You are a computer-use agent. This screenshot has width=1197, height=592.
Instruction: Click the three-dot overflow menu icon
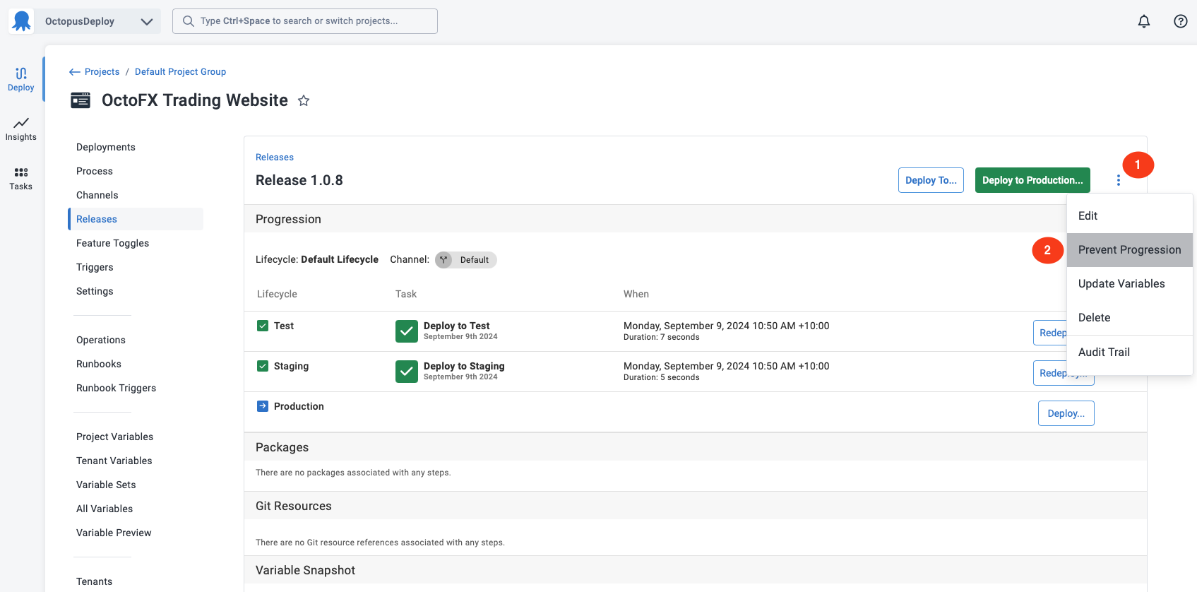point(1118,180)
